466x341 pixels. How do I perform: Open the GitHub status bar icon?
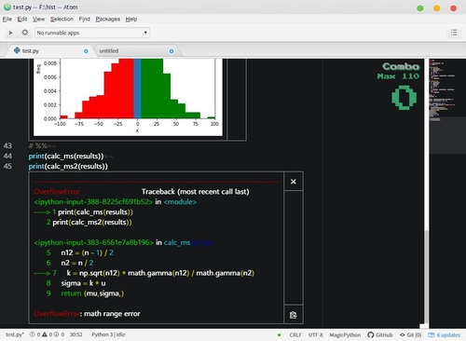[x=380, y=334]
